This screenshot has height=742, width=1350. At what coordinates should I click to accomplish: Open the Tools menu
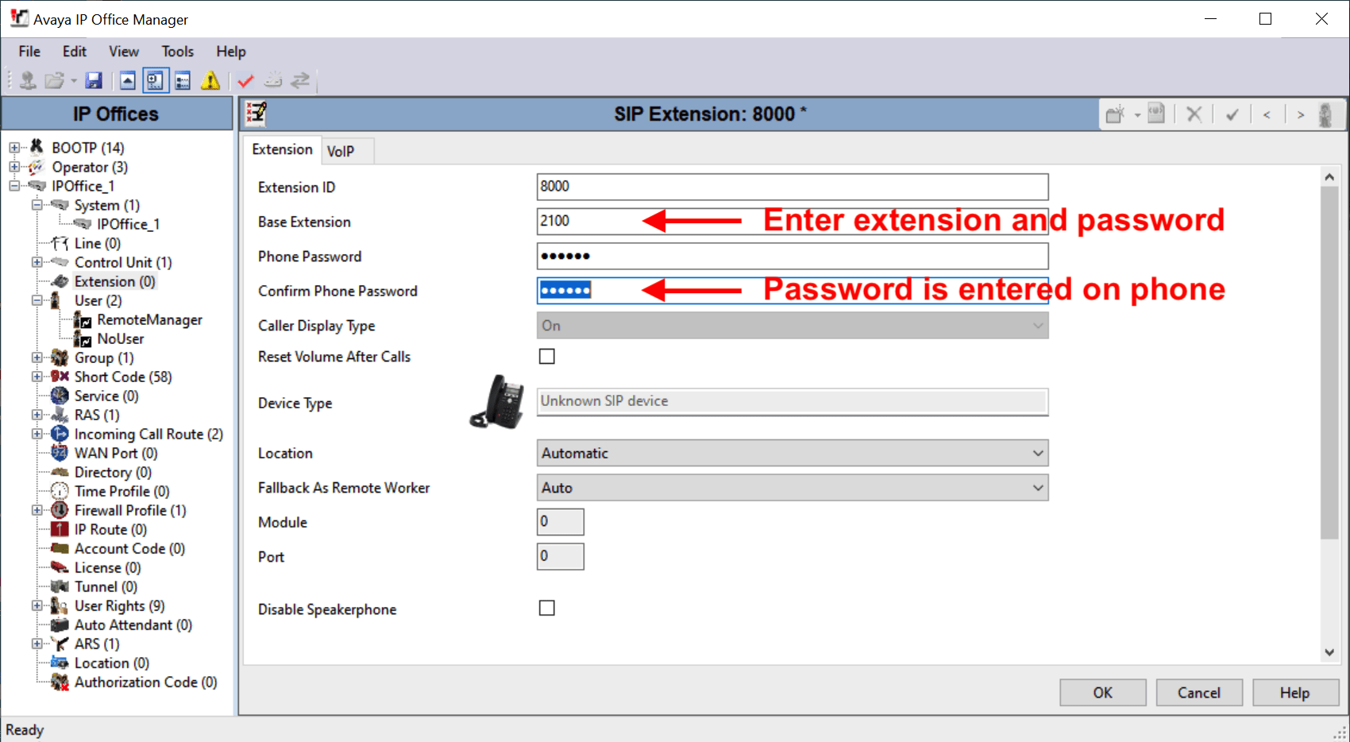pyautogui.click(x=178, y=52)
